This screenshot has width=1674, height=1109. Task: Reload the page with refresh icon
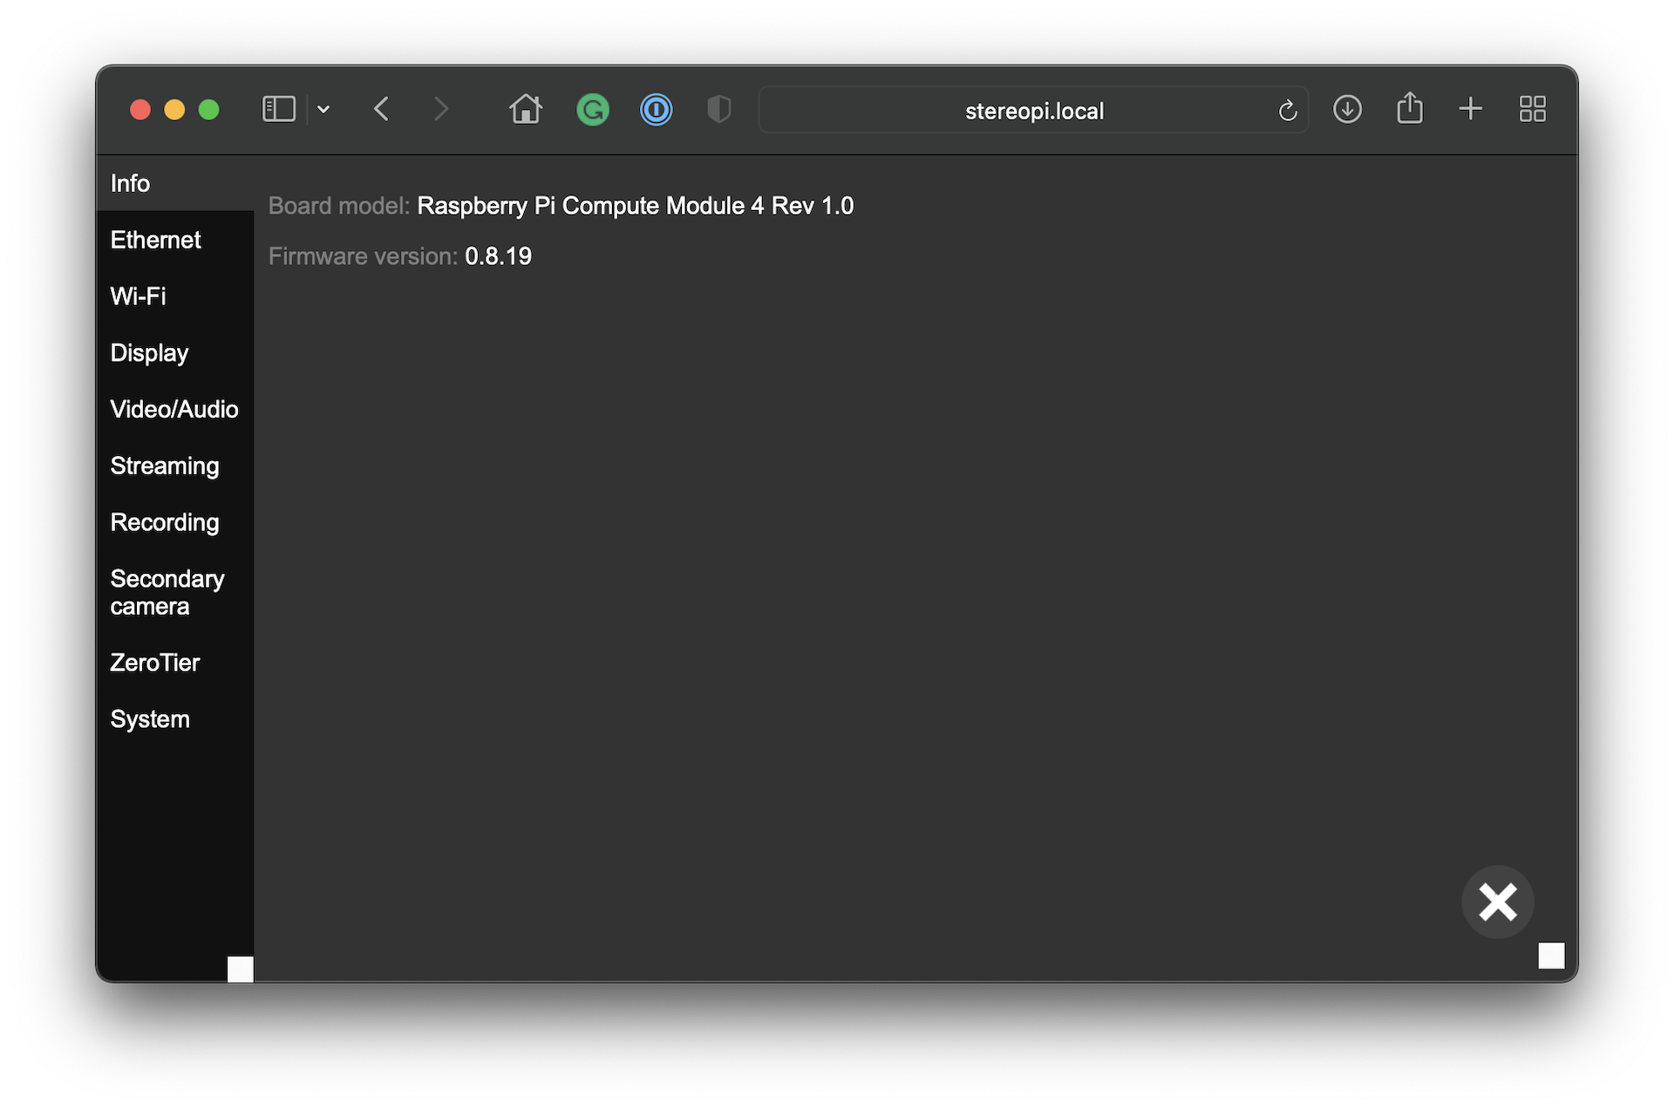pyautogui.click(x=1287, y=111)
